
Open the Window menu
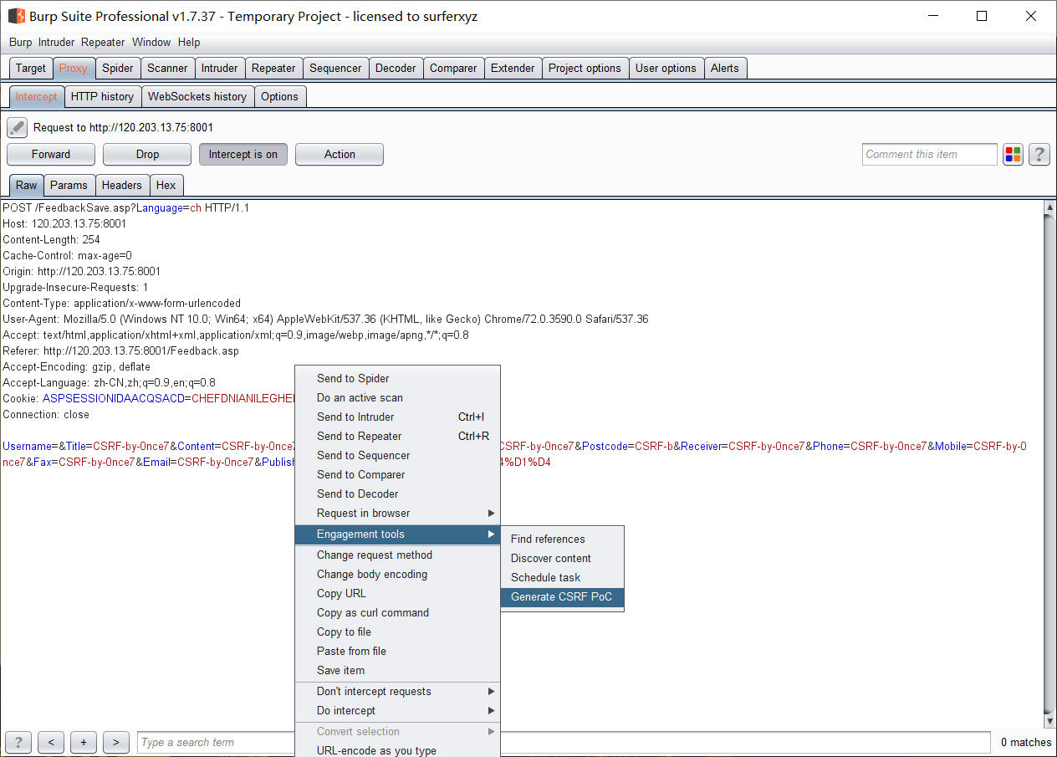(x=151, y=43)
